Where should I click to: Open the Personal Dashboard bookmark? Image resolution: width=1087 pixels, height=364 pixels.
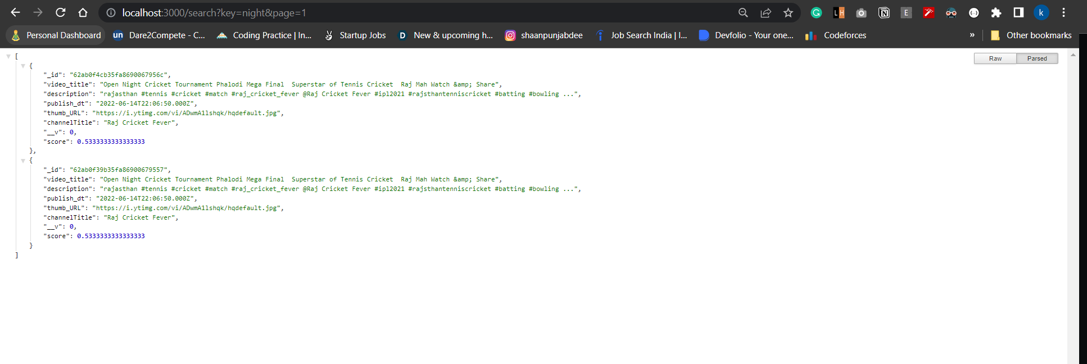point(56,35)
